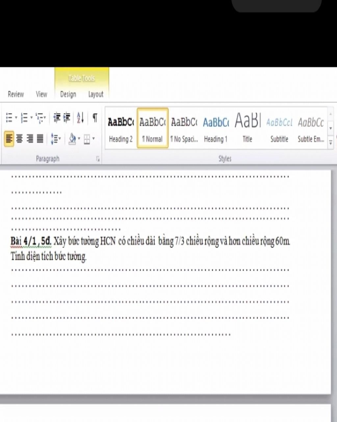Apply the Shading paint bucket color
Screen dimensions: 337x422
[72, 139]
